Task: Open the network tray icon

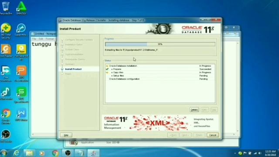Action: [x=255, y=153]
